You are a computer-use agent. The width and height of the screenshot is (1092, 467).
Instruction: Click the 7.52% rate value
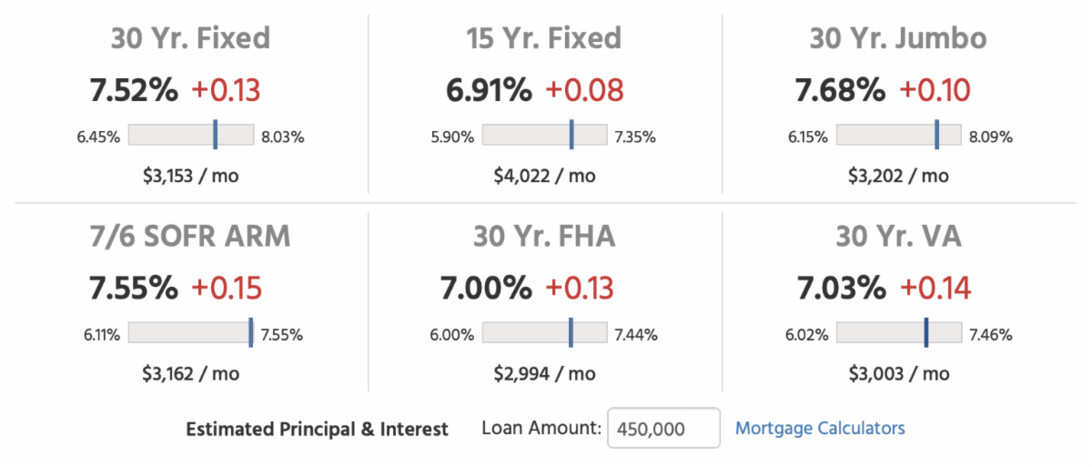point(134,90)
